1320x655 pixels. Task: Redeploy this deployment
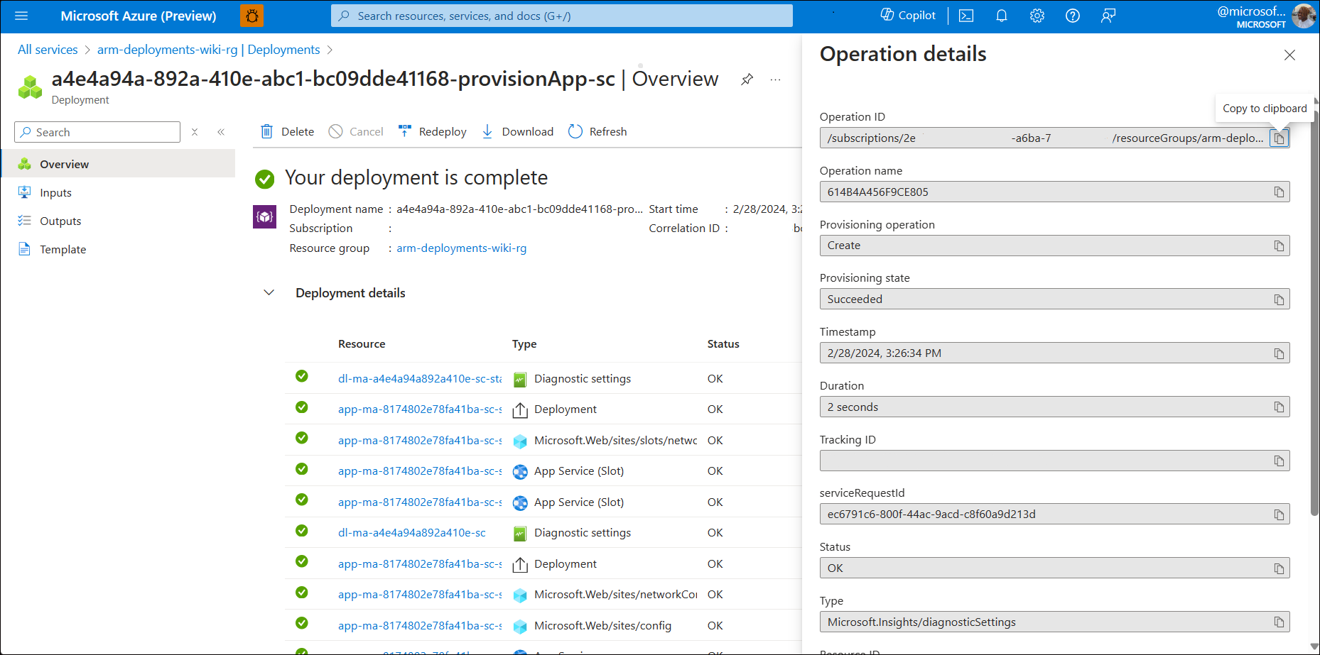pos(432,131)
